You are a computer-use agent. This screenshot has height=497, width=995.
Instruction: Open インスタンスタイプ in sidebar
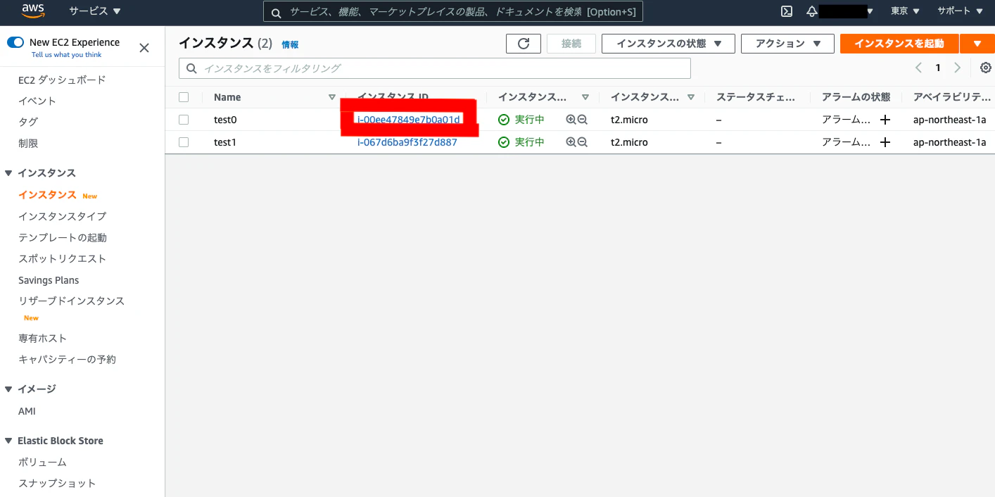pyautogui.click(x=63, y=216)
